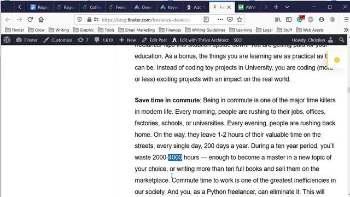Open site permissions icon in address bar

point(96,20)
